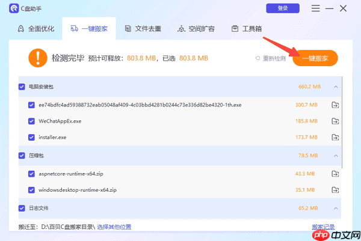Click the 选择其他位置 link
The width and height of the screenshot is (361, 241).
pos(114,227)
